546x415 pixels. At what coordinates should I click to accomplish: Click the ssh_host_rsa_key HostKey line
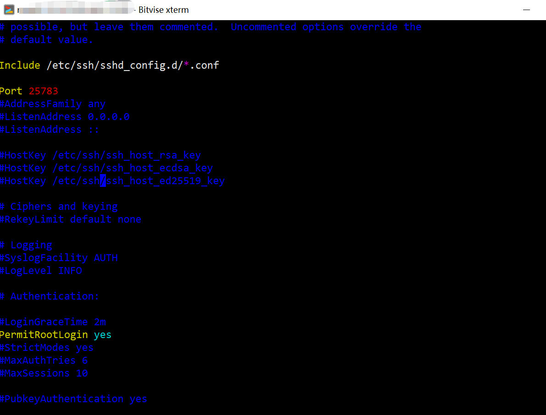point(100,155)
